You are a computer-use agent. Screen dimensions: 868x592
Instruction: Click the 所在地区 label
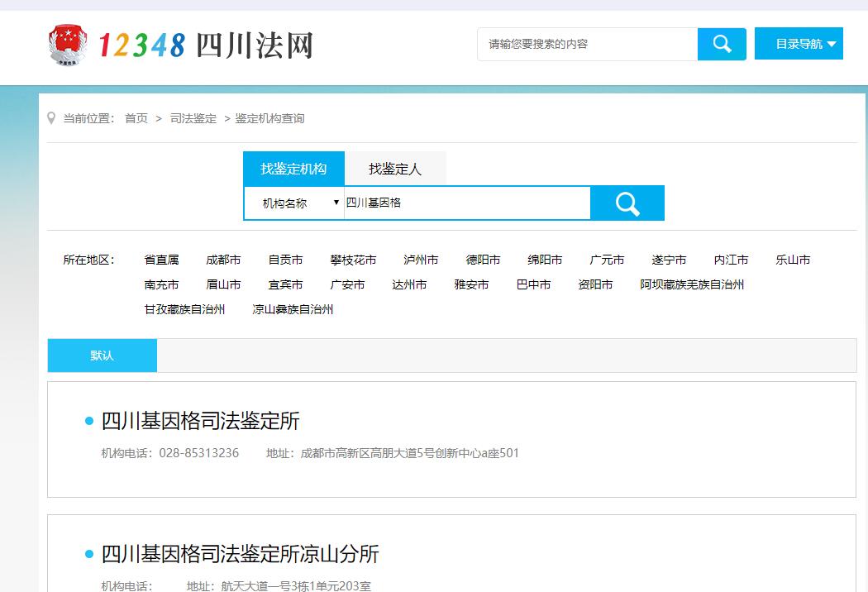coord(89,260)
